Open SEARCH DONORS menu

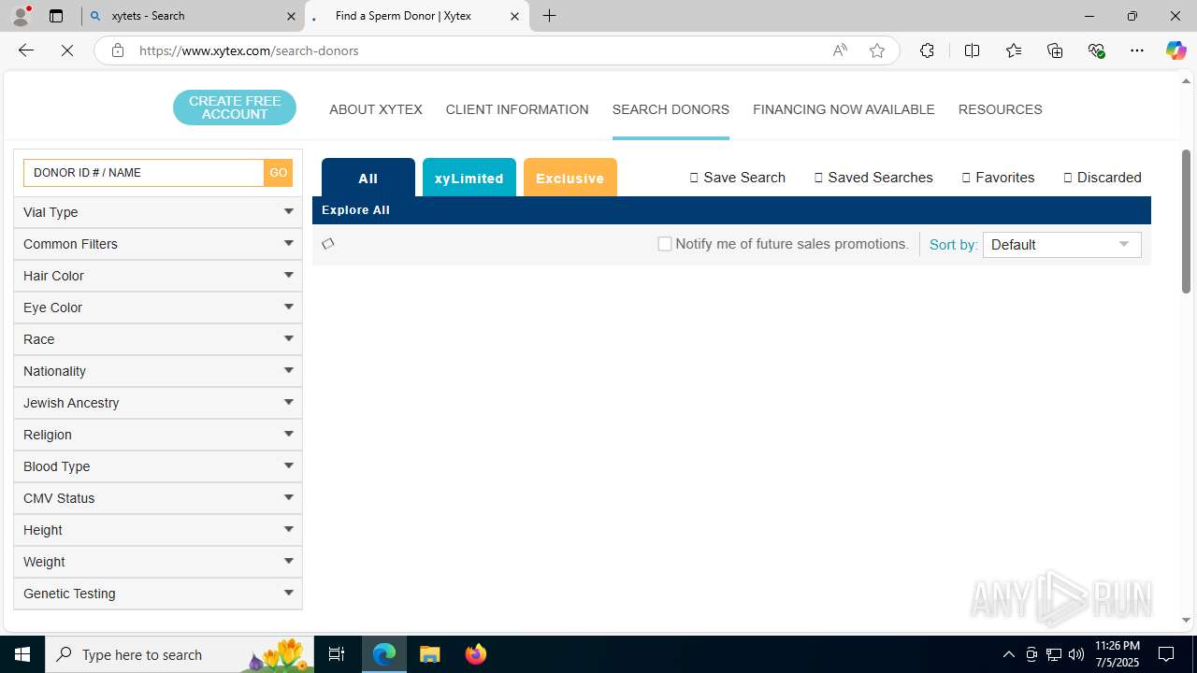pyautogui.click(x=671, y=109)
